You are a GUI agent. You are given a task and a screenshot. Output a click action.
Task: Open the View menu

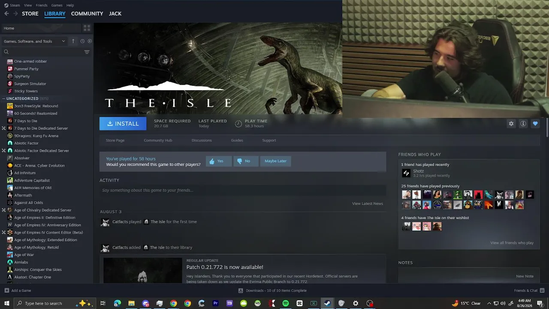coord(28,5)
